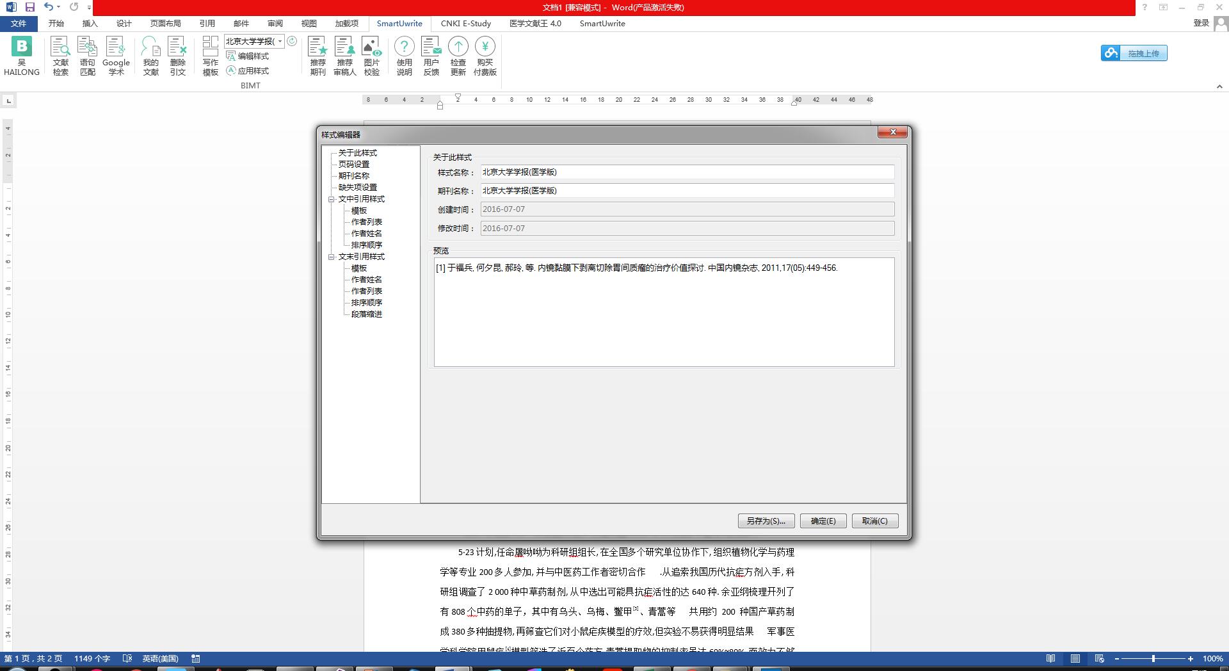The image size is (1229, 671).
Task: Open Google 学术 scholar search
Action: pos(116,56)
